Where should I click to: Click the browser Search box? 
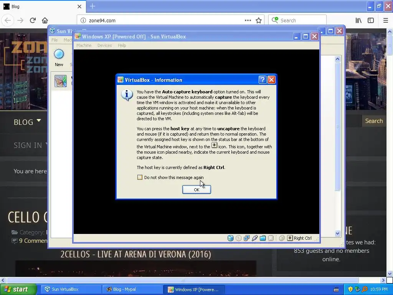297,20
